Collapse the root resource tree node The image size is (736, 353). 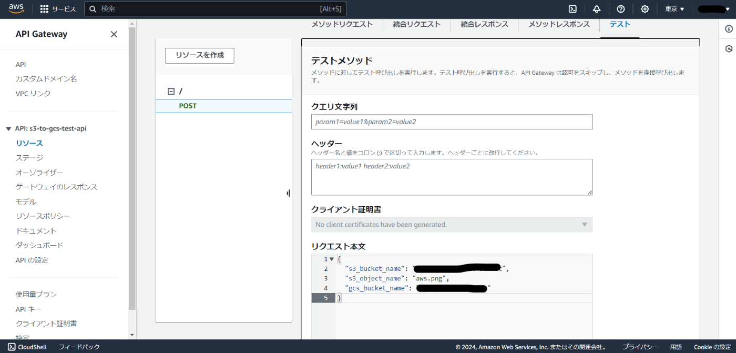point(171,92)
